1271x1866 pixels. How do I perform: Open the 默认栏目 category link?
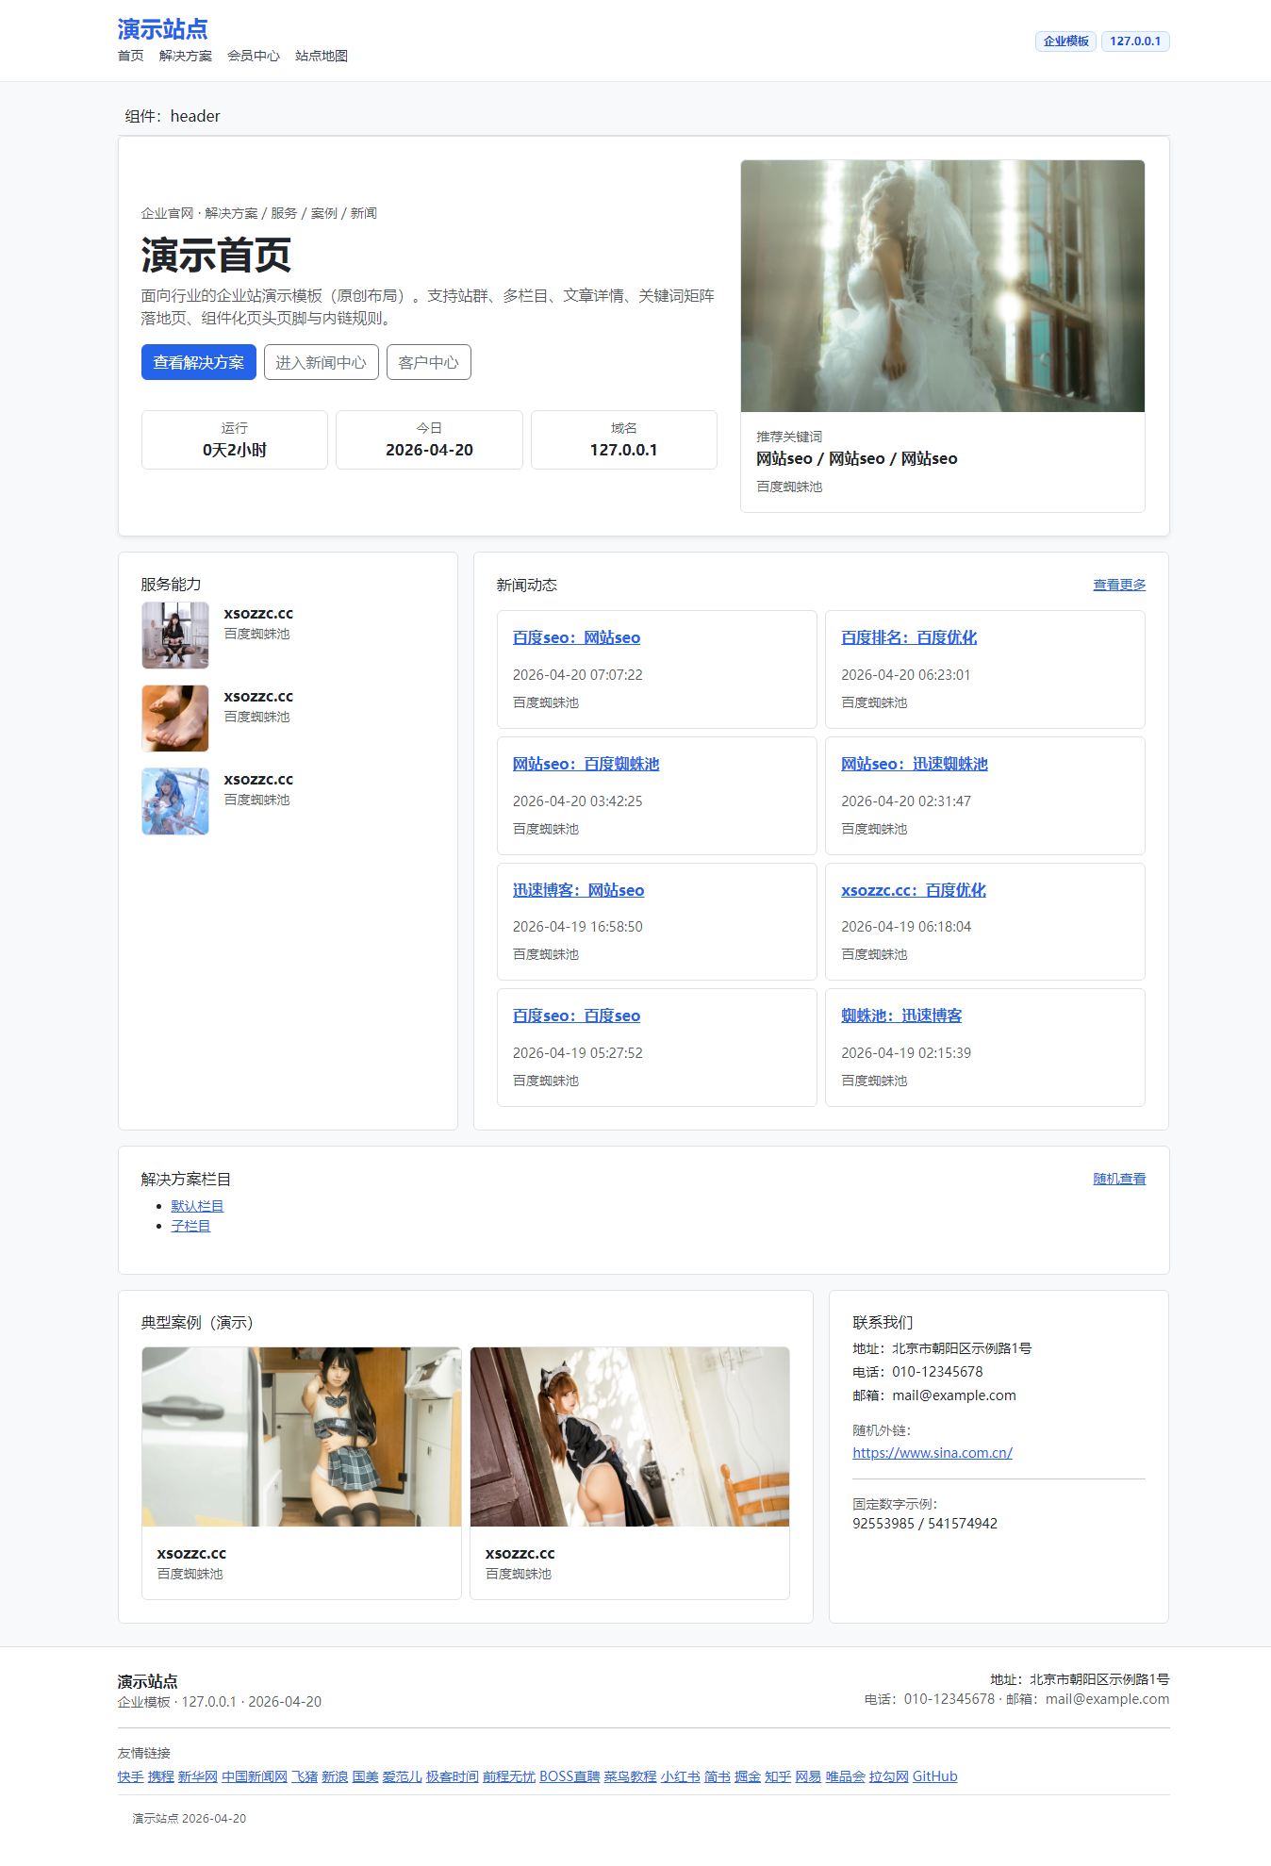coord(197,1206)
